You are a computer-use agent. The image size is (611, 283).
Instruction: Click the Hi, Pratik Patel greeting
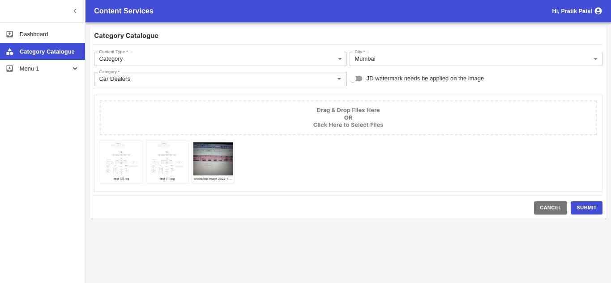[x=572, y=11]
